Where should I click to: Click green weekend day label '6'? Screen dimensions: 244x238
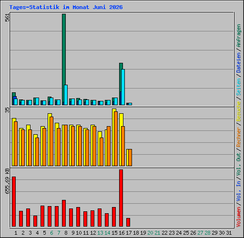51,233
